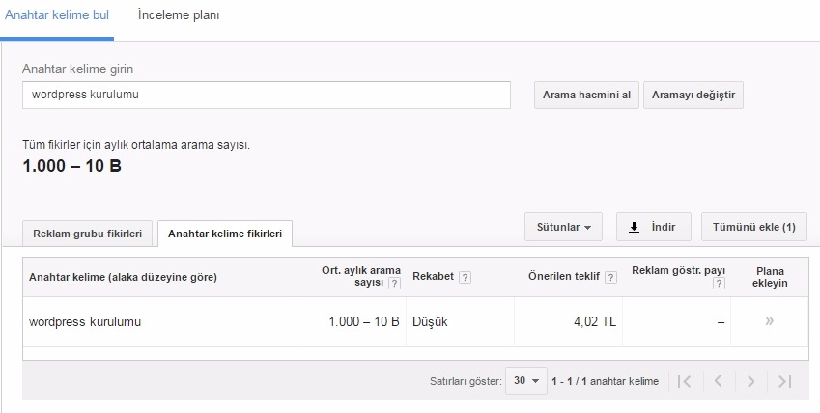
Task: Open help icon under Reklam göstr. payı
Action: (x=719, y=284)
